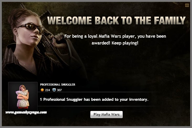The image size is (192, 128).
Task: Click the WELCOME word in the heading
Action: click(69, 20)
